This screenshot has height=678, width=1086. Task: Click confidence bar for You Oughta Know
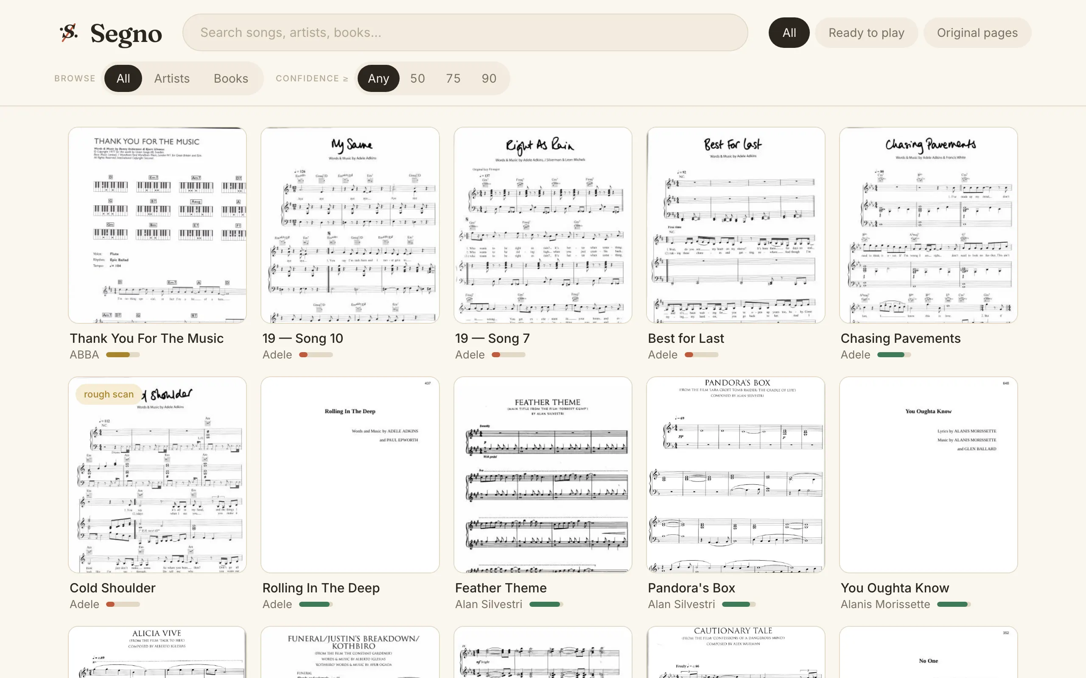[x=954, y=604]
